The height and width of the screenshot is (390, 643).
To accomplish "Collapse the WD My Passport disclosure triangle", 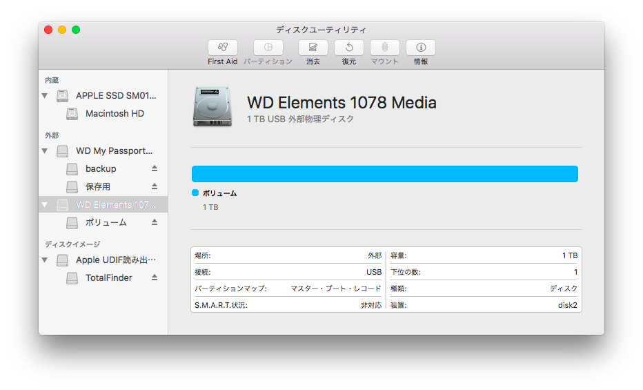I will (x=45, y=151).
